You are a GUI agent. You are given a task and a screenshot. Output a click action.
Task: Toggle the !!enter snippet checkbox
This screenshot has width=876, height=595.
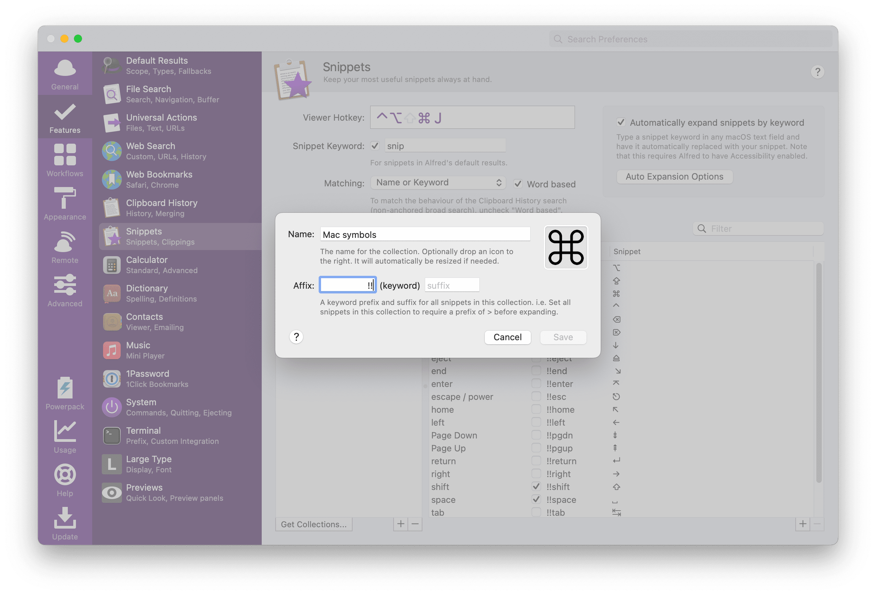(536, 383)
